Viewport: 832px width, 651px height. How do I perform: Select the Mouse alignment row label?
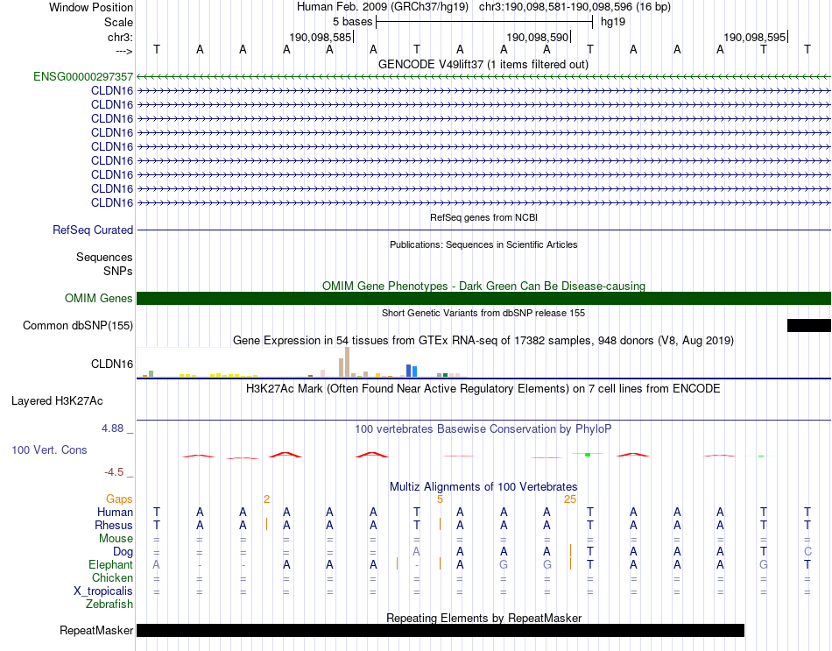pyautogui.click(x=116, y=539)
